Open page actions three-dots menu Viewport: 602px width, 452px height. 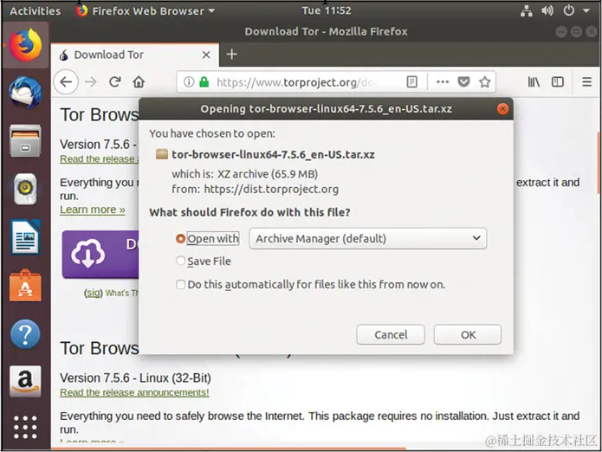pos(443,81)
